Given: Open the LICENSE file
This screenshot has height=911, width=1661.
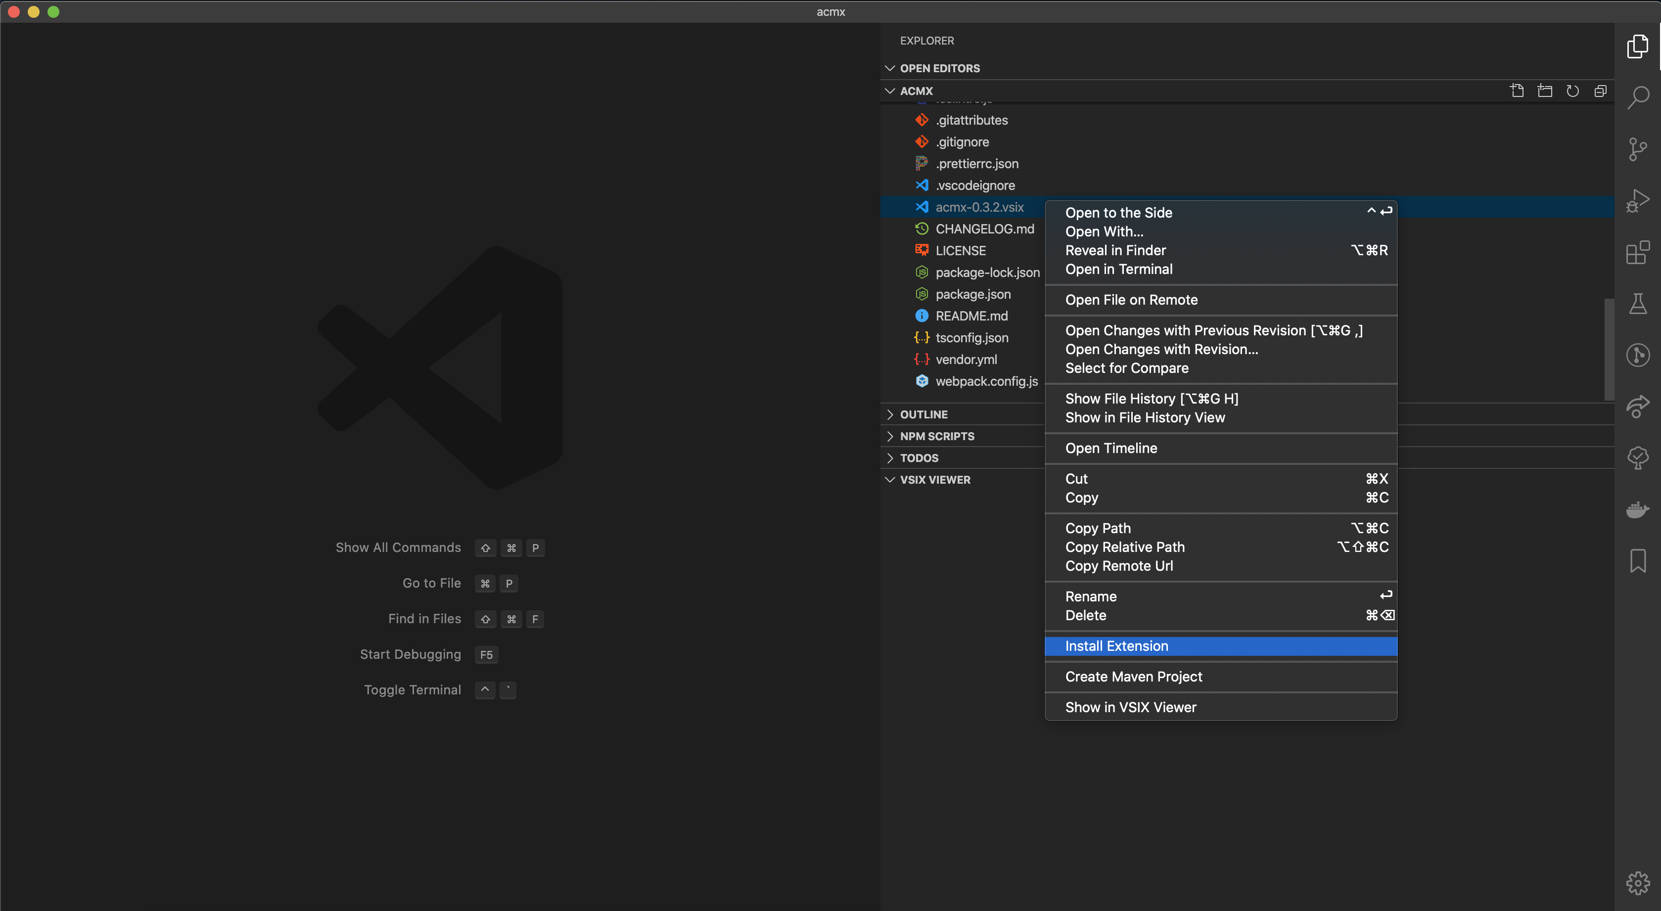Looking at the screenshot, I should pyautogui.click(x=961, y=251).
